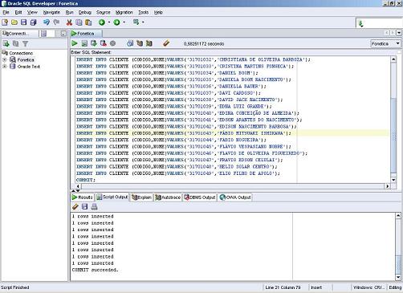Click the COMMIT; line in SQL editor
The width and height of the screenshot is (403, 293).
(86, 180)
